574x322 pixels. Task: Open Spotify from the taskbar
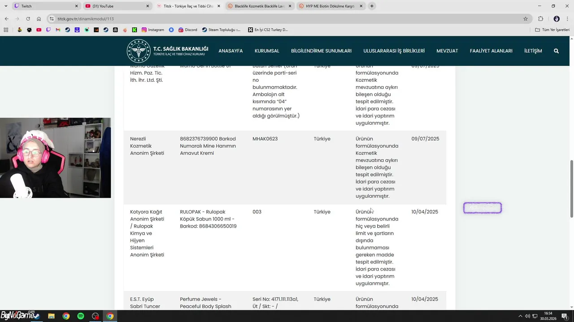[x=81, y=316]
